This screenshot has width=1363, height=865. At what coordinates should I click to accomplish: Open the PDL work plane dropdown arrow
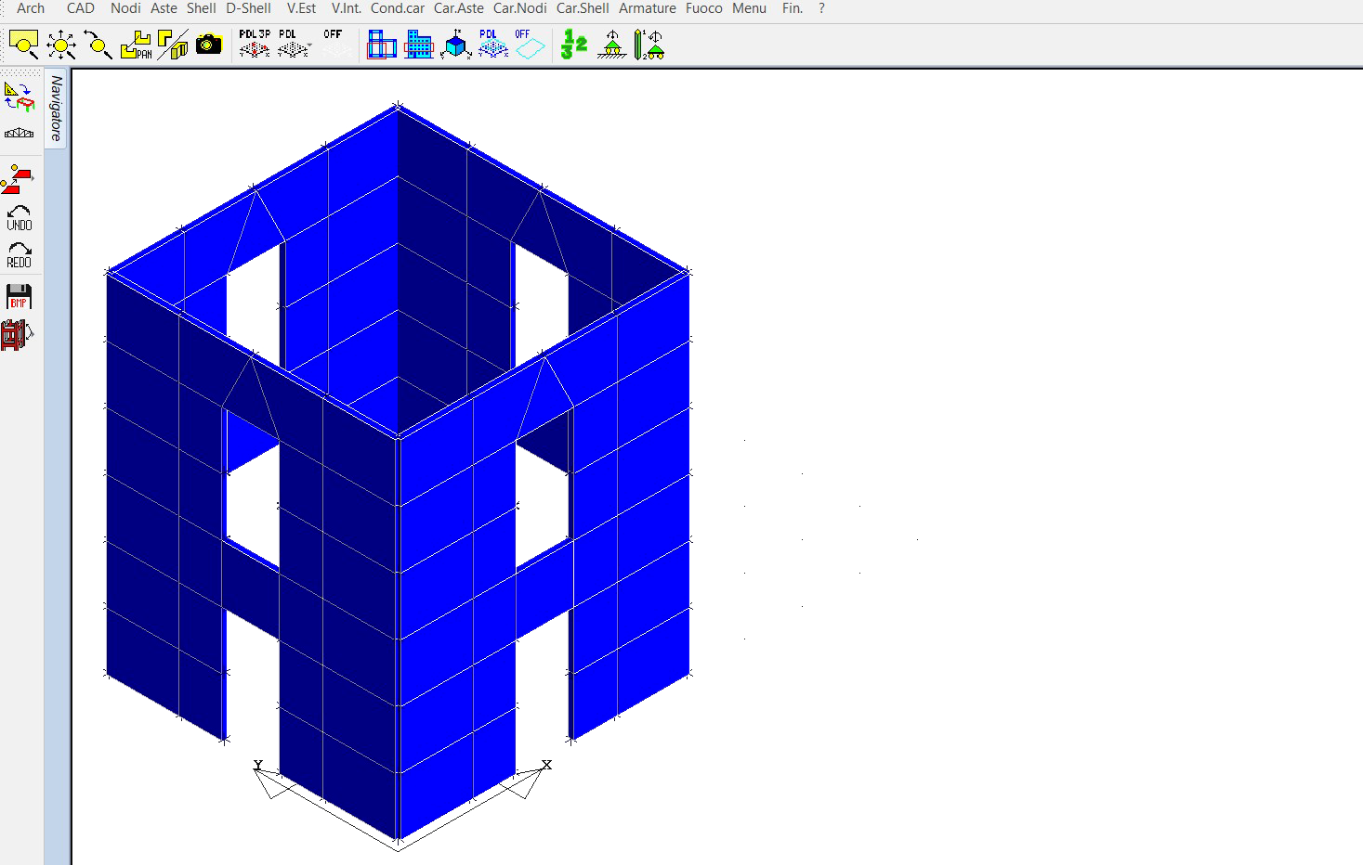tap(308, 46)
